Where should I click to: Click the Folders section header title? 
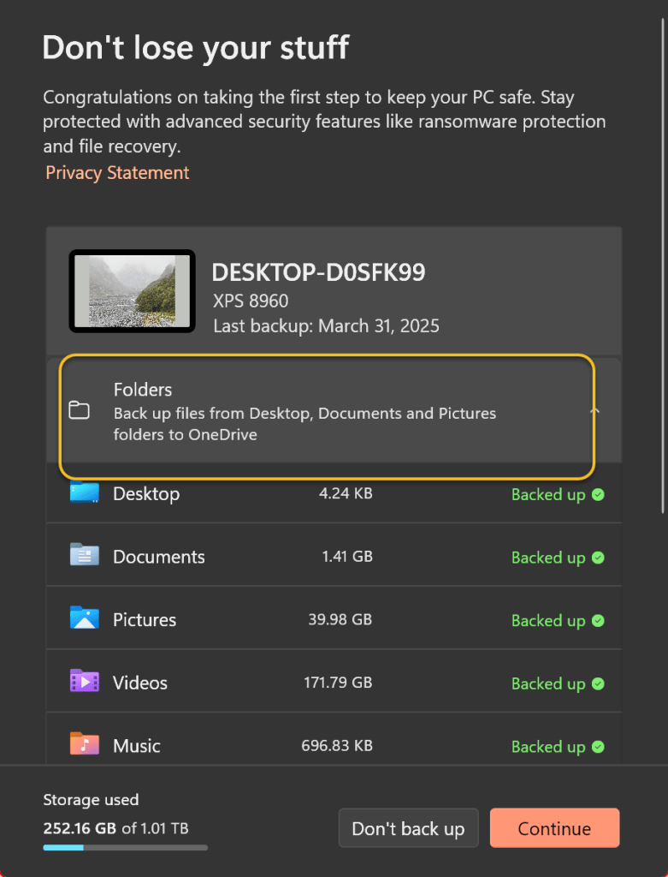pos(143,390)
